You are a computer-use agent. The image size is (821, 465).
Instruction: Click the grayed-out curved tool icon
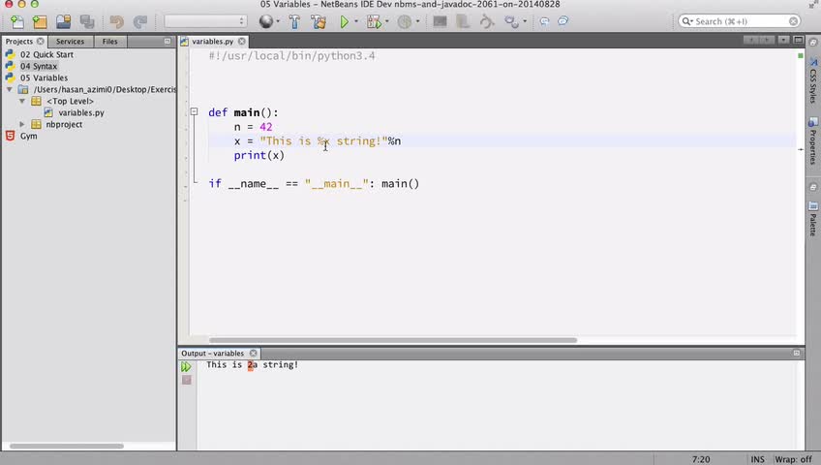pyautogui.click(x=487, y=21)
